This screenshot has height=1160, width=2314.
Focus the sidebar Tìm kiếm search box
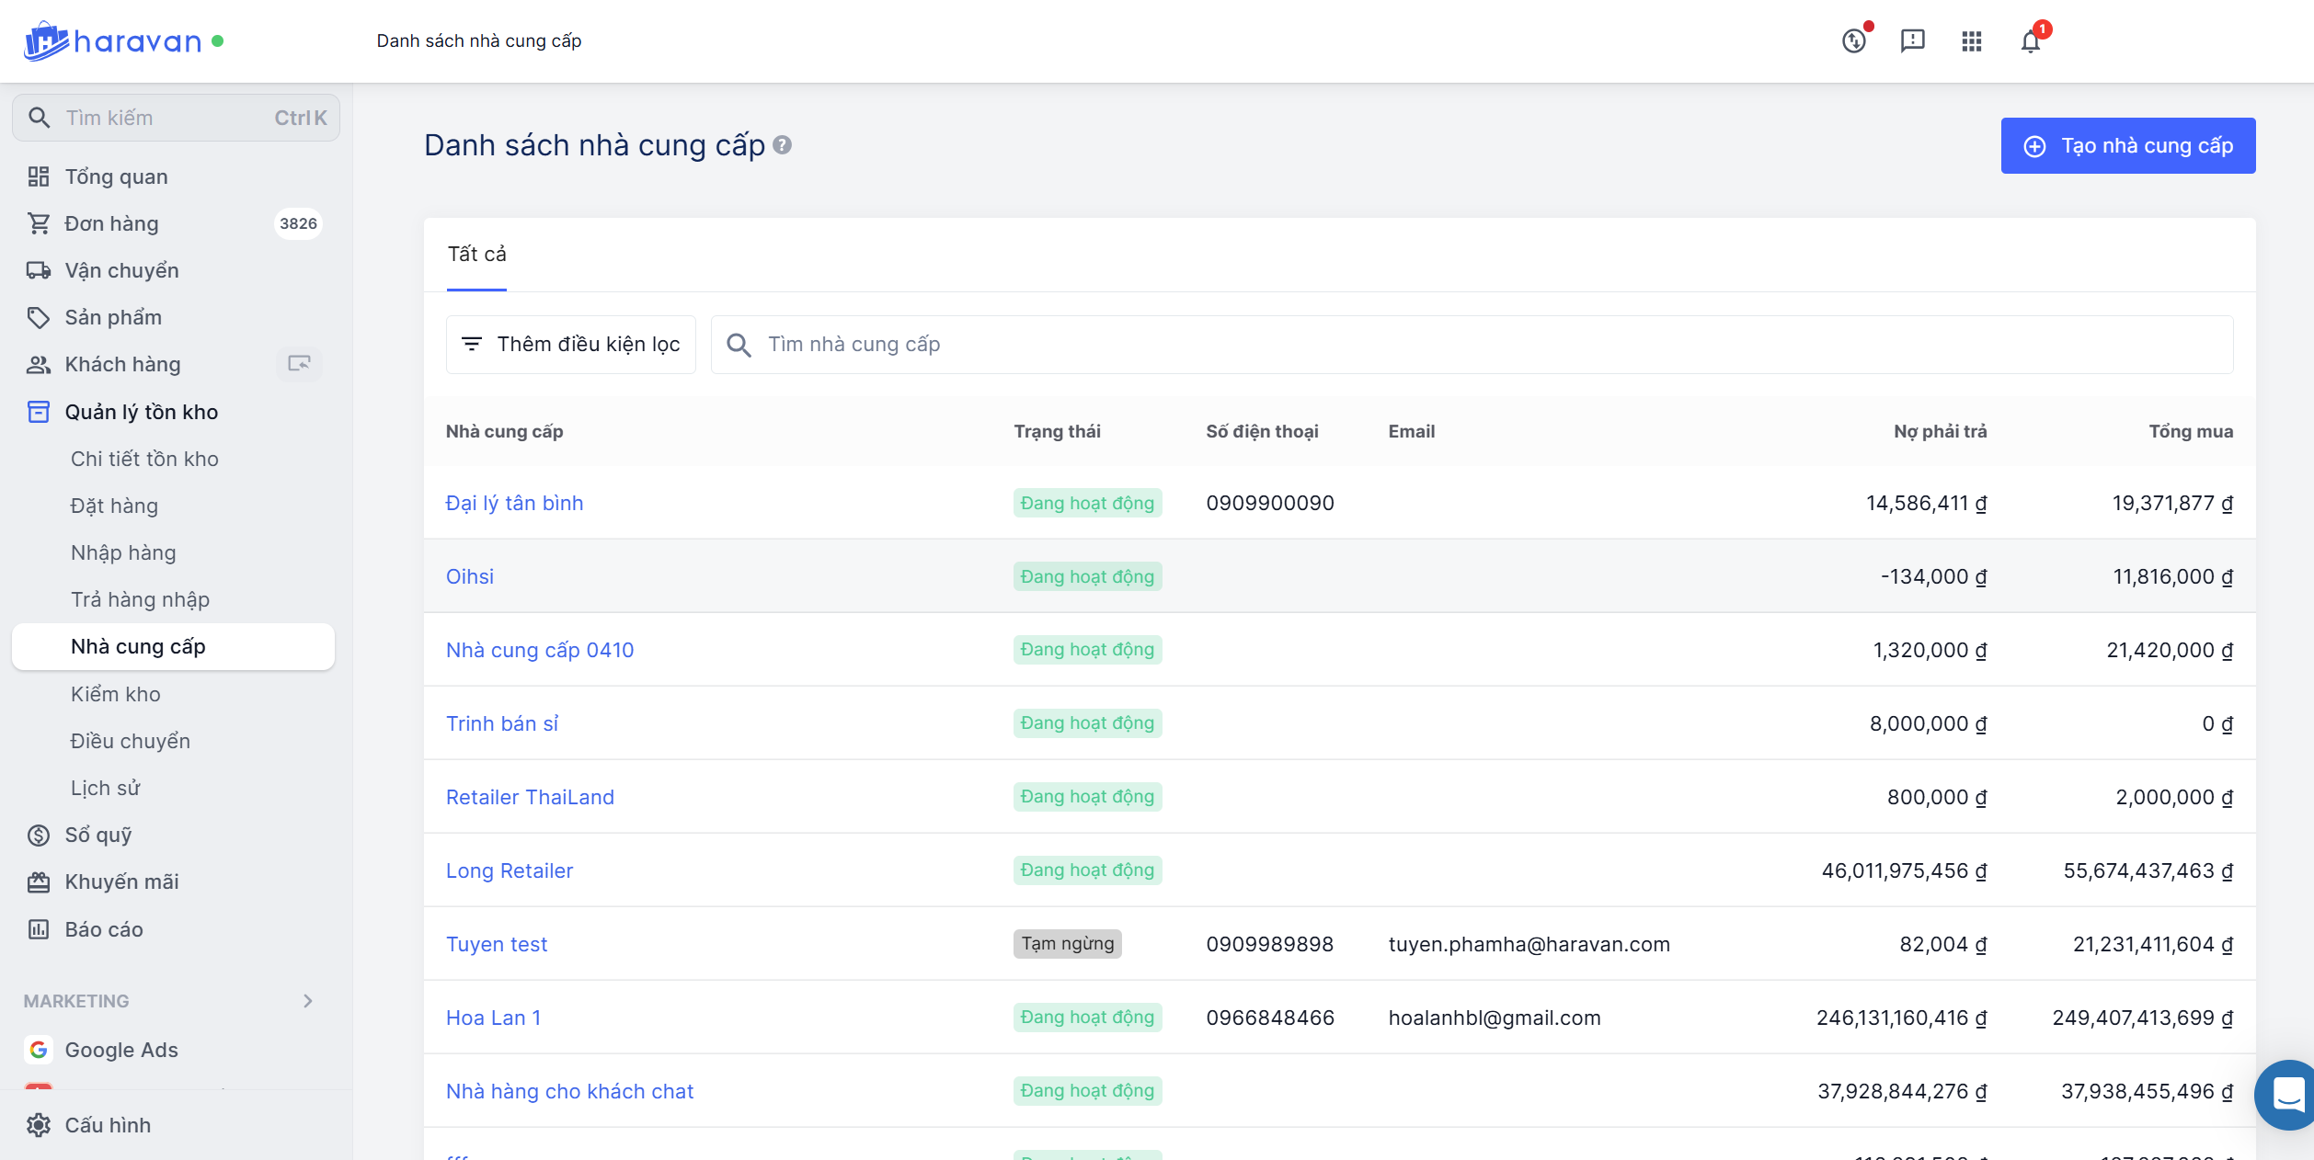pos(175,118)
